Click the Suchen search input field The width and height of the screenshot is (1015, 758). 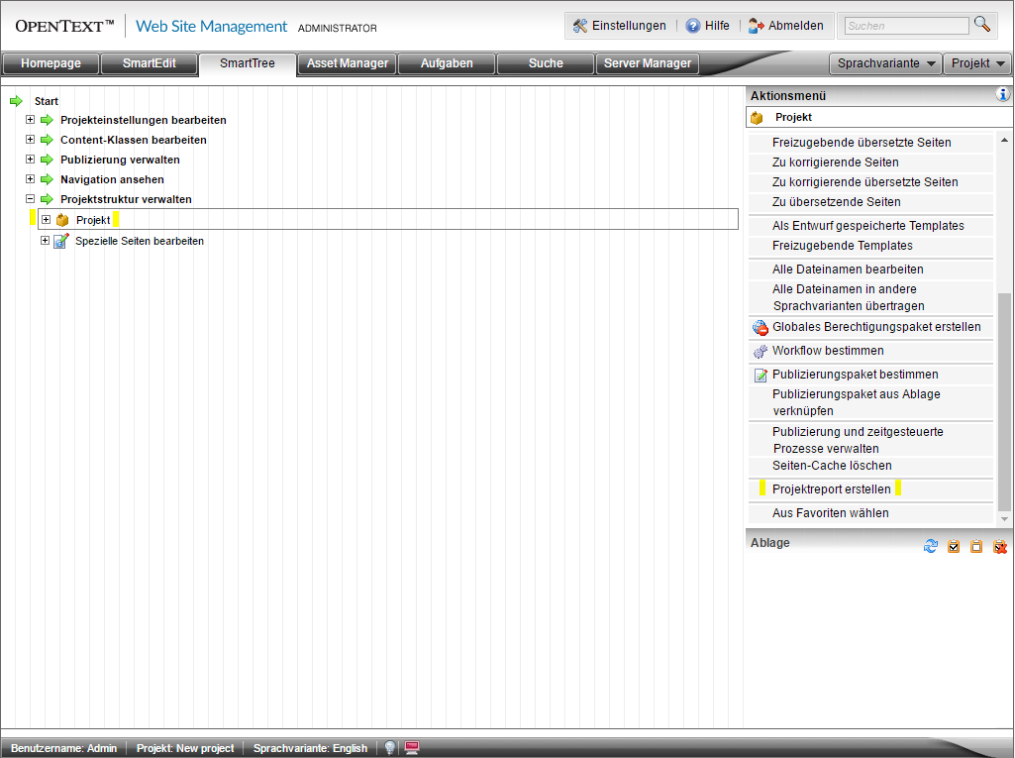[906, 26]
